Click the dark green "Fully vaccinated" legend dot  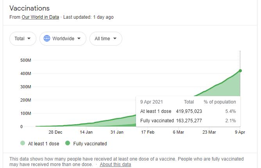point(68,143)
